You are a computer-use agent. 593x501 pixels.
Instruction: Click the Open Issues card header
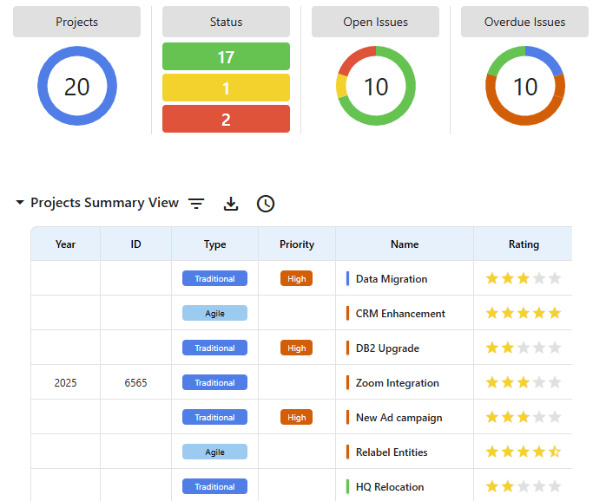(x=376, y=22)
